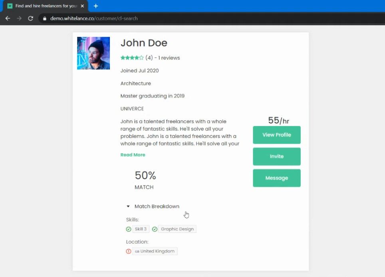The height and width of the screenshot is (277, 385).
Task: Click the browser forward arrow
Action: tap(19, 18)
